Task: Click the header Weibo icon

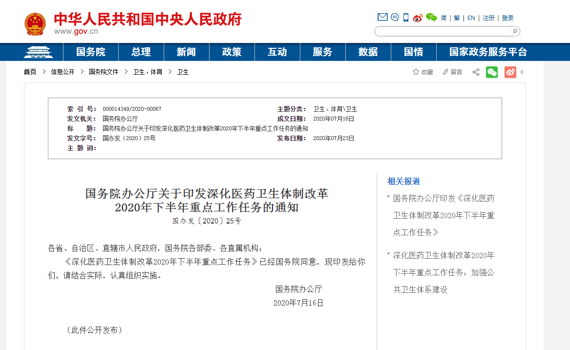Action: (418, 18)
